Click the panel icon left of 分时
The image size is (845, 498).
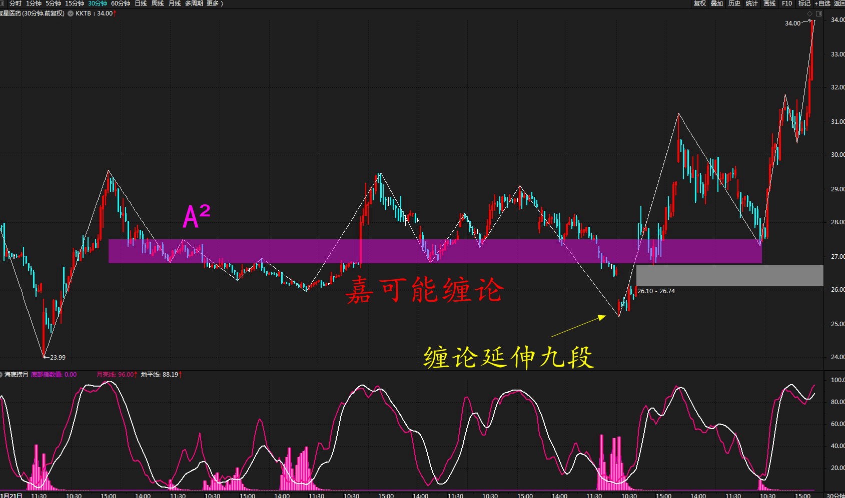click(x=2, y=3)
